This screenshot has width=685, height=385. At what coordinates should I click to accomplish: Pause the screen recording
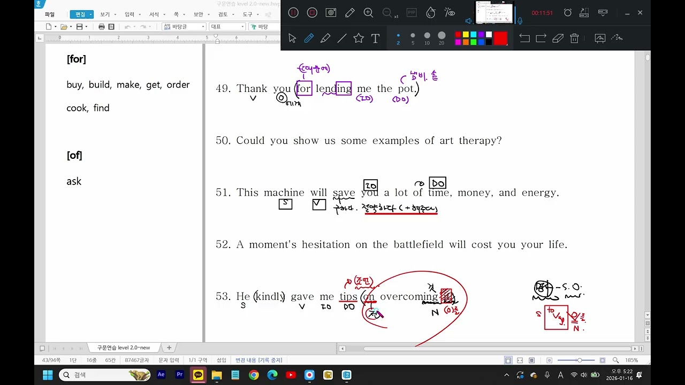[x=293, y=13]
